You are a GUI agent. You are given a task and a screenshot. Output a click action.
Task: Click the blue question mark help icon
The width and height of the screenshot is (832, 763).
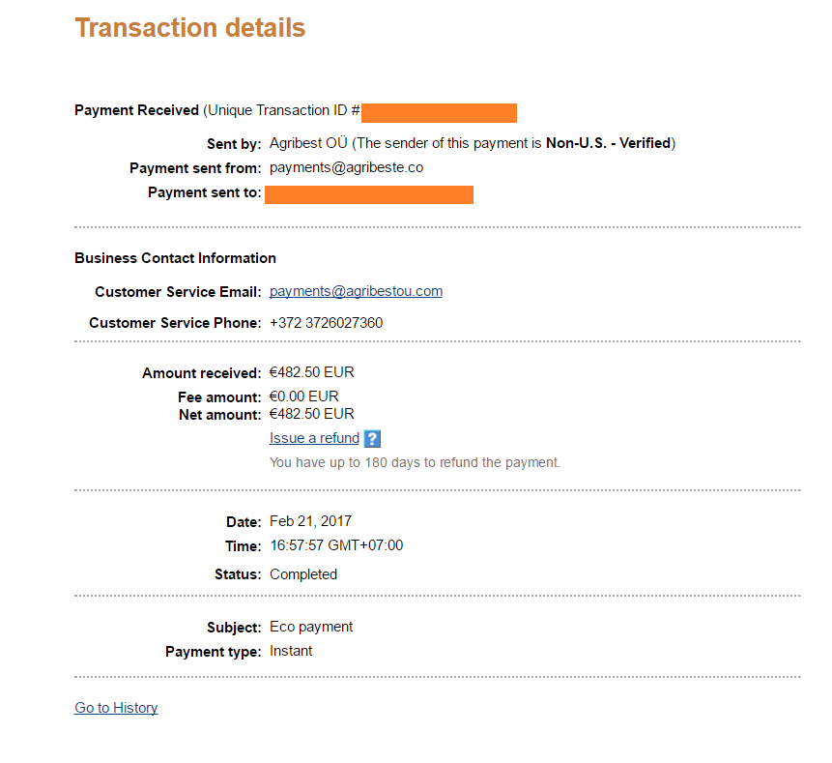(372, 439)
